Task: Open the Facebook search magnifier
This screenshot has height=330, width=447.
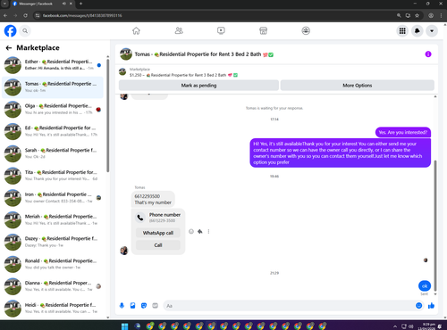Action: pos(25,30)
